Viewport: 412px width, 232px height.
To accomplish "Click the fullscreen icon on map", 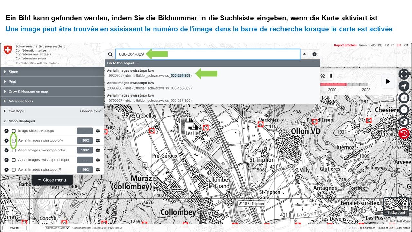I will tap(404, 74).
